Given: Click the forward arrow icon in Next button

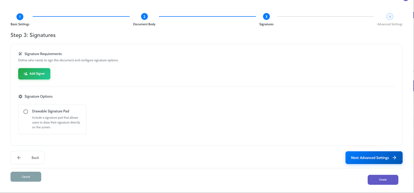Looking at the screenshot, I should coord(395,158).
